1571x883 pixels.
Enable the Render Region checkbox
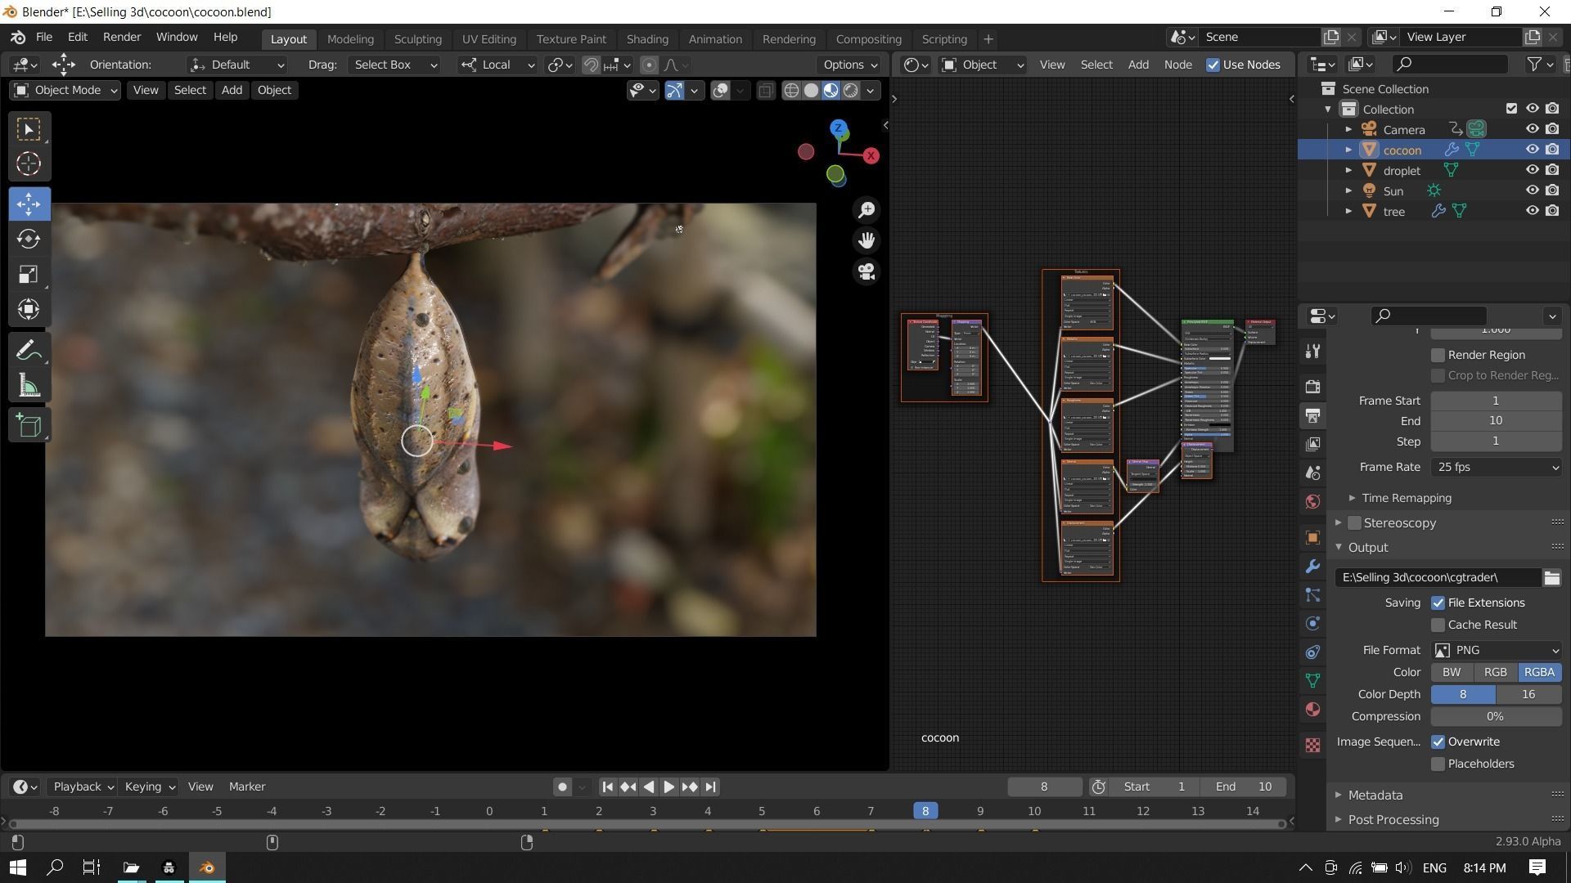click(1438, 355)
